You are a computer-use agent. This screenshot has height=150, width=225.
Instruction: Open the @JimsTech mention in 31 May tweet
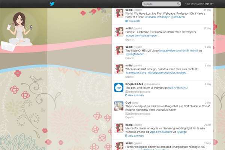pyautogui.click(x=177, y=17)
